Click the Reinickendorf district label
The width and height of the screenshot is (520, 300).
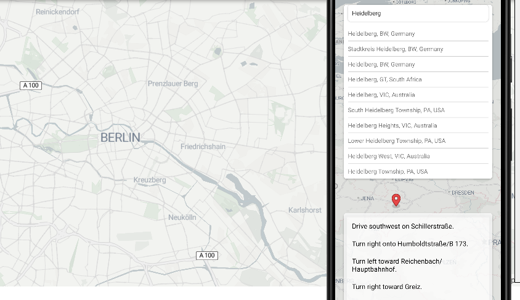[57, 12]
